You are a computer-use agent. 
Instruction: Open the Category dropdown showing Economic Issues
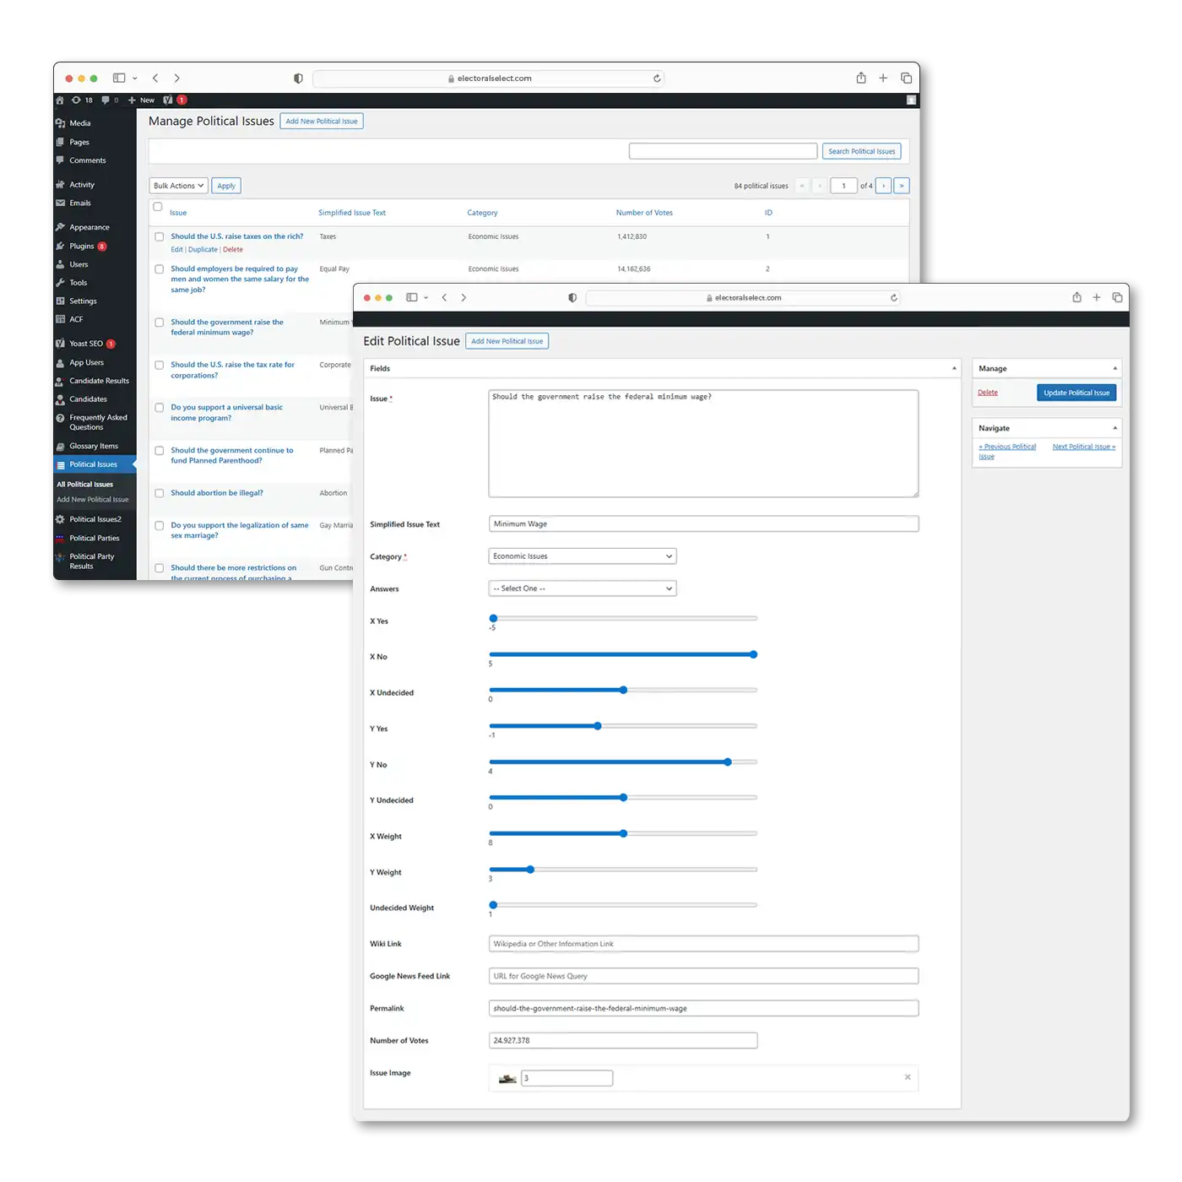click(583, 556)
